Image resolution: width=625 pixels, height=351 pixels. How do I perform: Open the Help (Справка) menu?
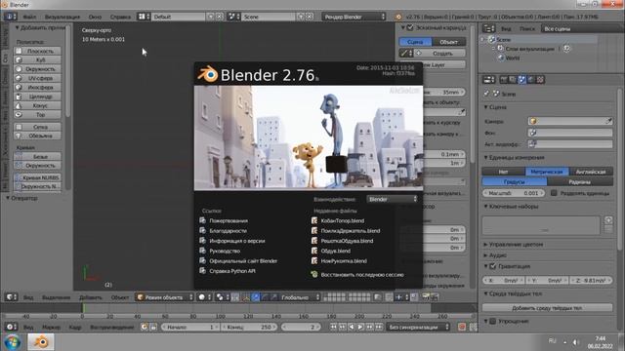tap(120, 17)
